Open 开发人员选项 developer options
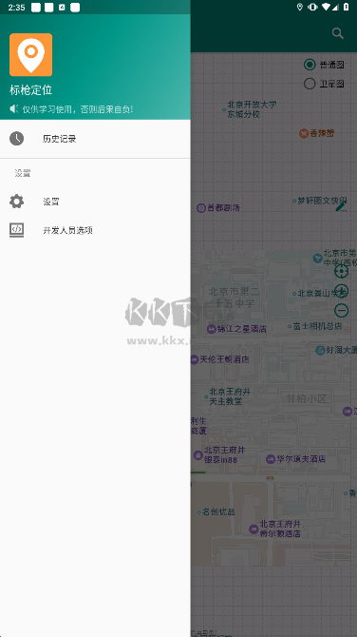357x637 pixels. click(95, 230)
